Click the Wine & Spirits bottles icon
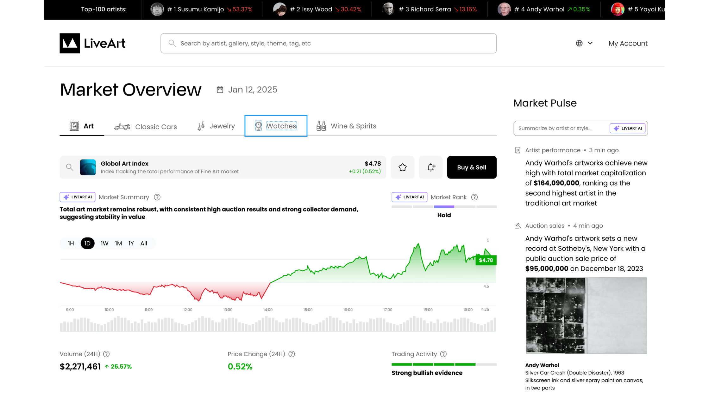709x398 pixels. pyautogui.click(x=321, y=126)
